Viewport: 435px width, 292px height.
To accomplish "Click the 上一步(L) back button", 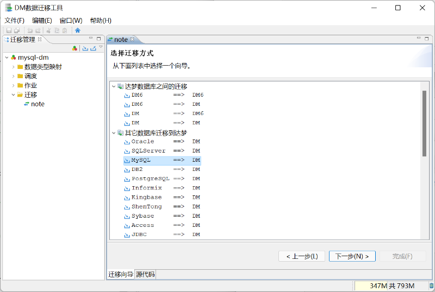I will (x=302, y=256).
